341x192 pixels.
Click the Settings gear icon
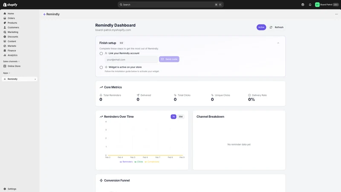pos(5,189)
